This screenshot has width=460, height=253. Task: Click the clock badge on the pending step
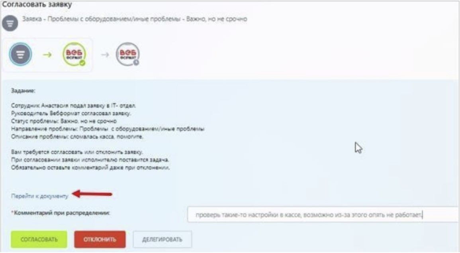pos(136,62)
